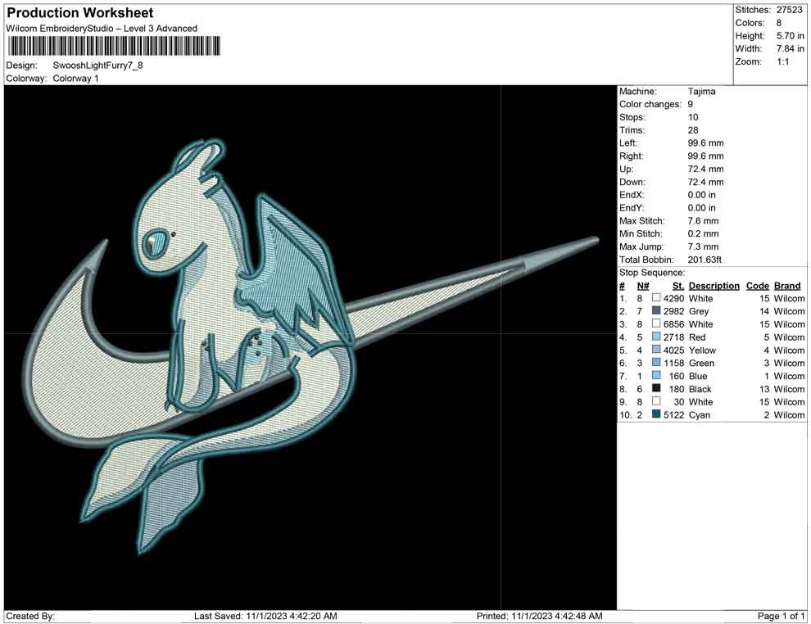Select the Total Bobbin value 201.63ft

tap(705, 260)
